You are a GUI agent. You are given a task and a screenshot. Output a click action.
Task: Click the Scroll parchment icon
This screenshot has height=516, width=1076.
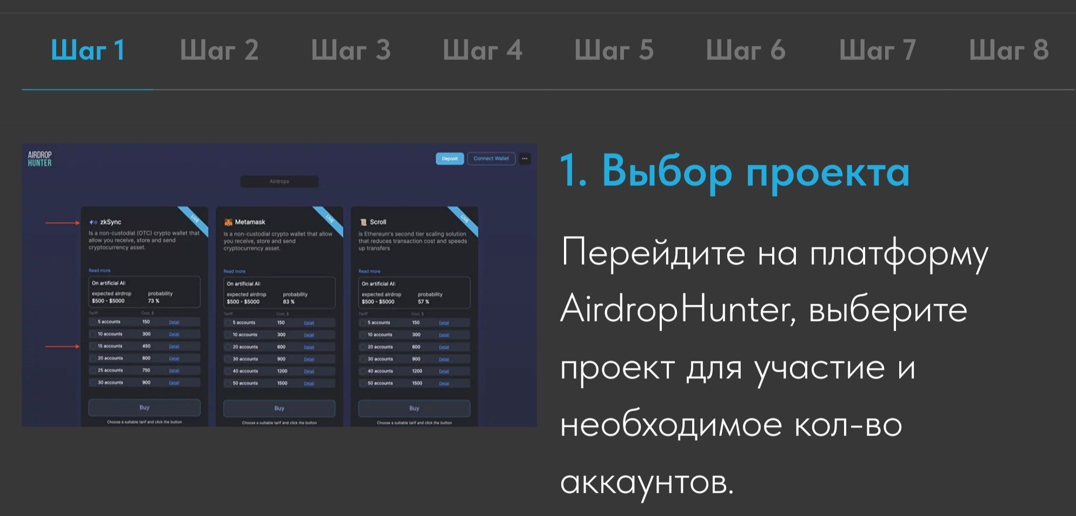click(x=363, y=222)
